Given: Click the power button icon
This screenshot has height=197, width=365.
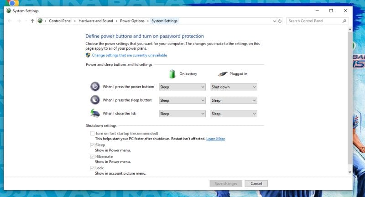Looking at the screenshot, I should [x=94, y=87].
